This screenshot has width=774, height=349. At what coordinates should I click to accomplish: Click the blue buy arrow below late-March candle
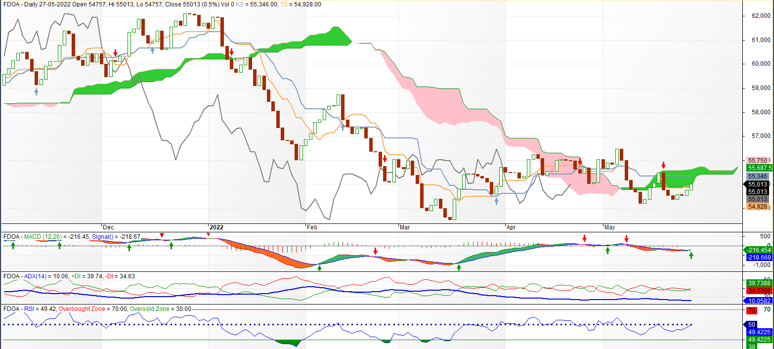[x=497, y=201]
